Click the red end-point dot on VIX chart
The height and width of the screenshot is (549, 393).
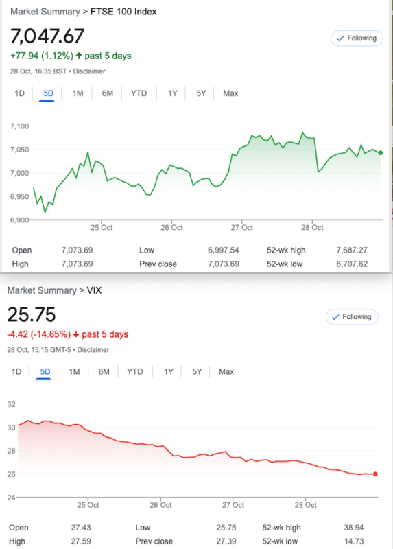click(x=375, y=474)
